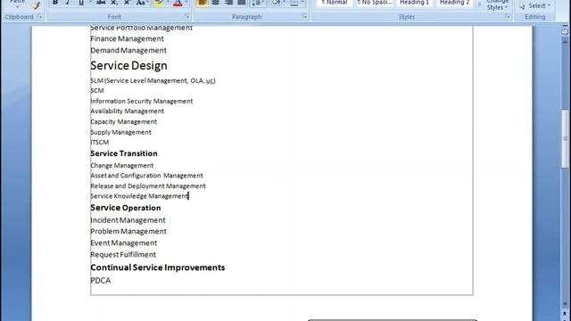Viewport: 571px width, 321px height.
Task: Open the Styles pane launcher
Action: [508, 17]
